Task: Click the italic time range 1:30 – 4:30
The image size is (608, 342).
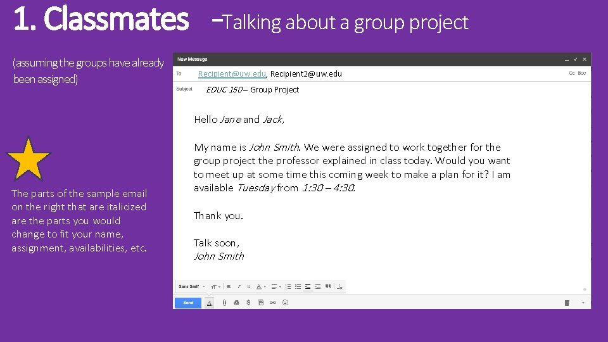Action: [x=329, y=187]
